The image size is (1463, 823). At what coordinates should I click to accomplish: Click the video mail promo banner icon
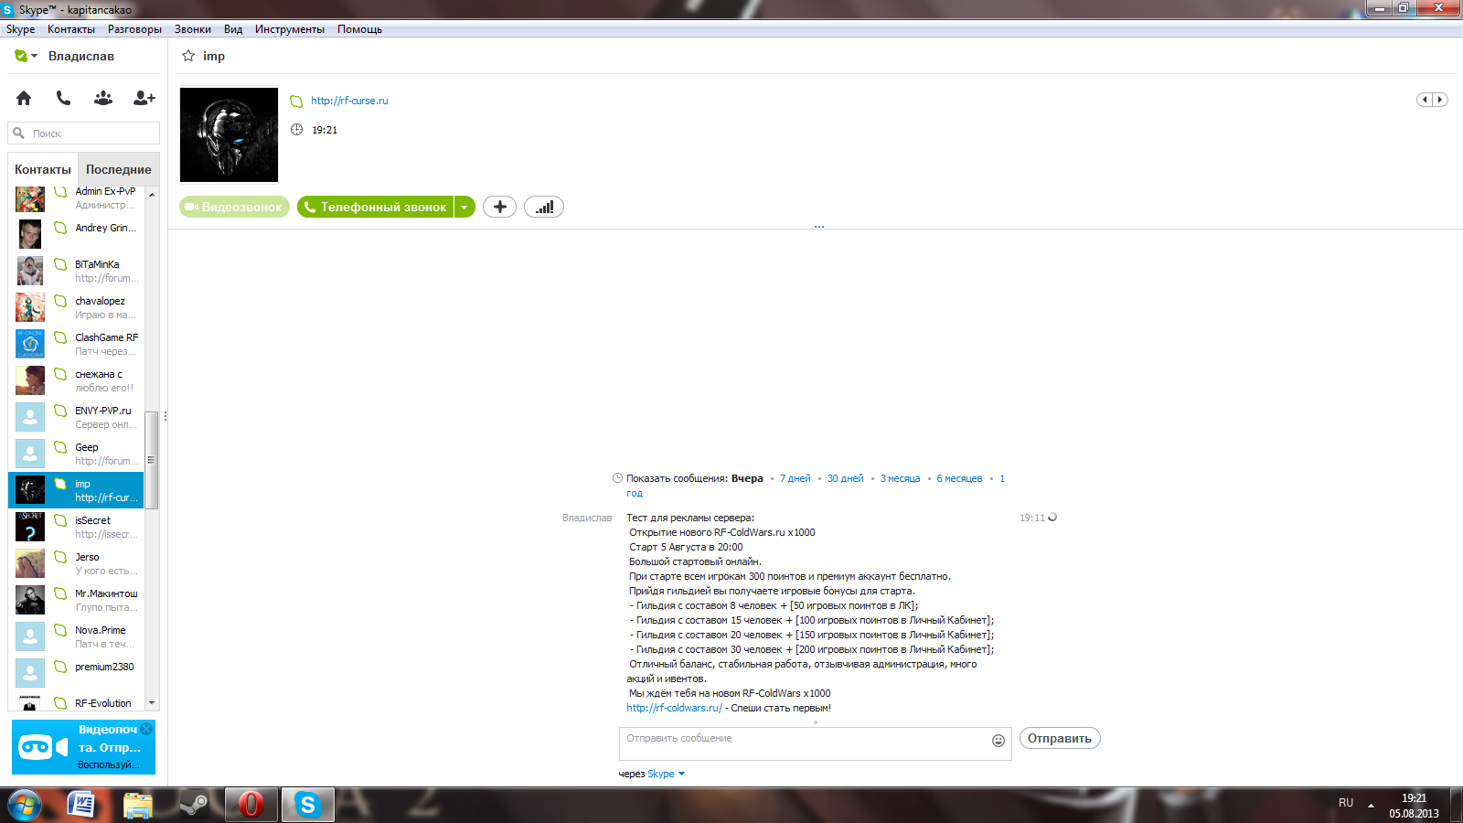pos(43,747)
